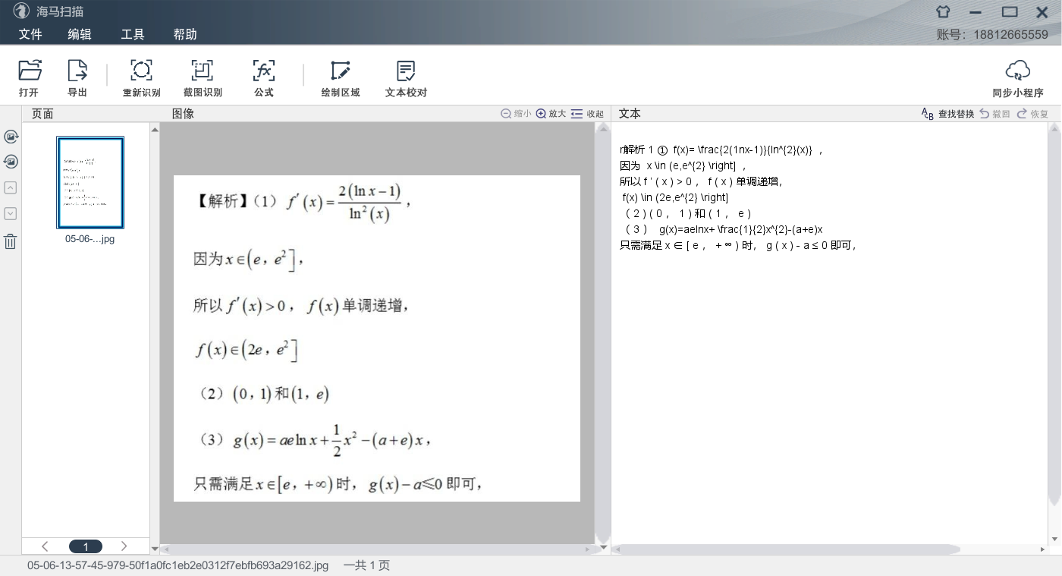Click status bar '一共 1 页' text
This screenshot has width=1062, height=576.
pos(366,565)
